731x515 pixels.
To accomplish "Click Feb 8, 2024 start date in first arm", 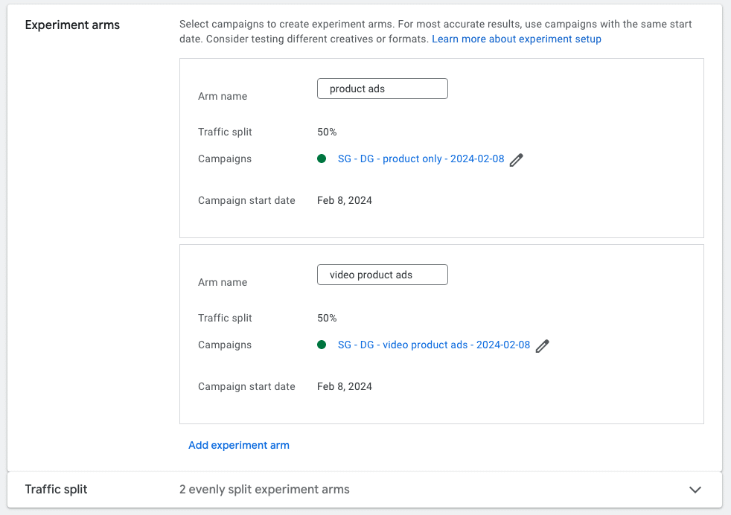I will [x=345, y=200].
